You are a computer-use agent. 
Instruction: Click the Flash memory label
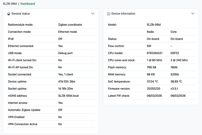pyautogui.click(x=117, y=67)
